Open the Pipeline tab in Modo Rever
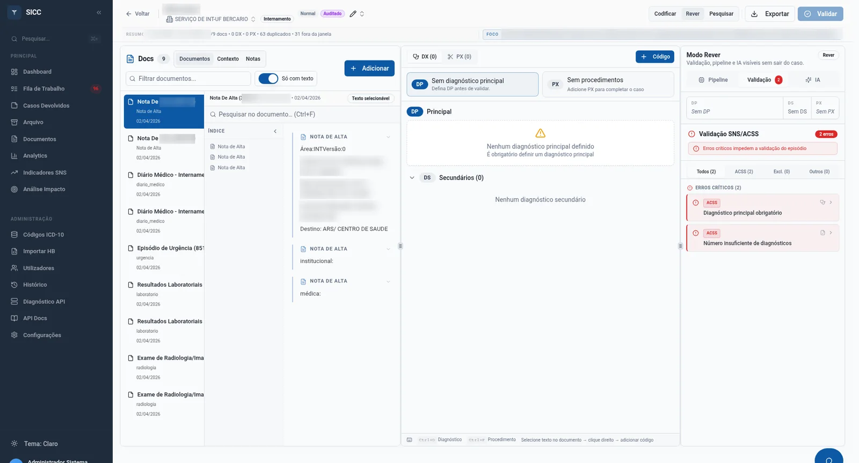 713,80
